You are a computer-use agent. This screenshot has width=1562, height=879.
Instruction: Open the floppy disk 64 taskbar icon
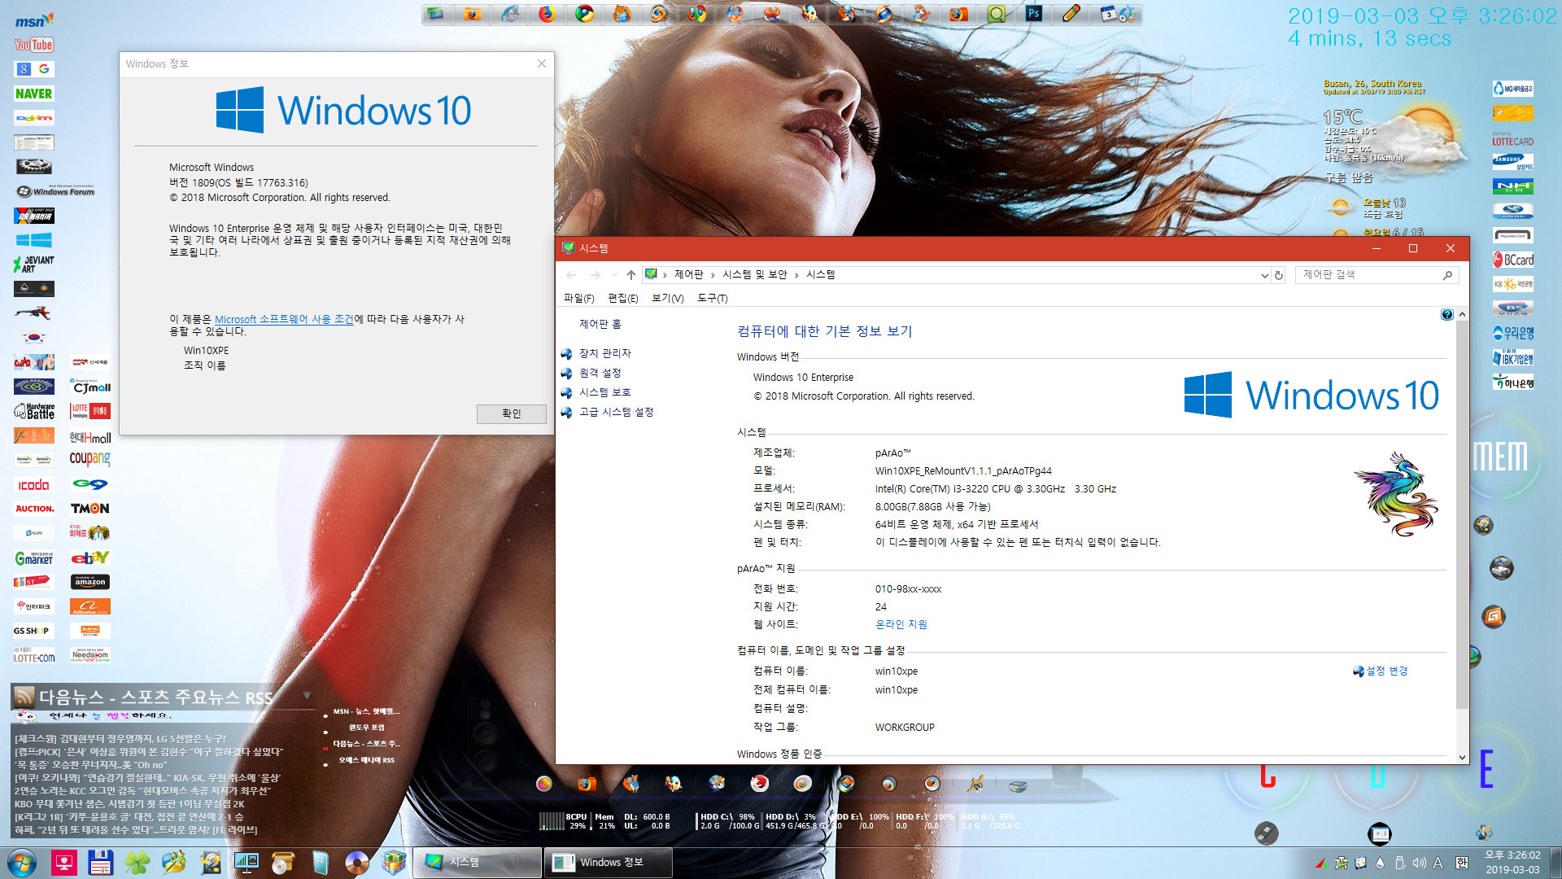tap(101, 863)
